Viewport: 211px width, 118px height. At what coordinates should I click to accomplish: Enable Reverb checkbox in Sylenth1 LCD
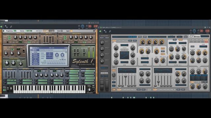pos(31,63)
